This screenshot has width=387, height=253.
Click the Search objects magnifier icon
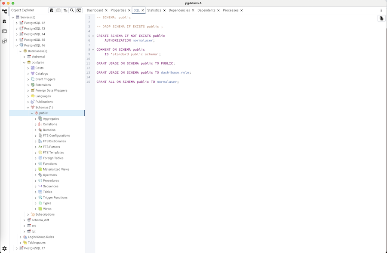click(x=72, y=10)
